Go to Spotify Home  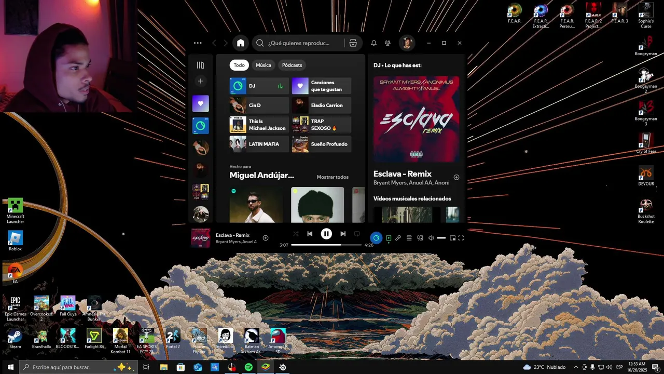241,43
